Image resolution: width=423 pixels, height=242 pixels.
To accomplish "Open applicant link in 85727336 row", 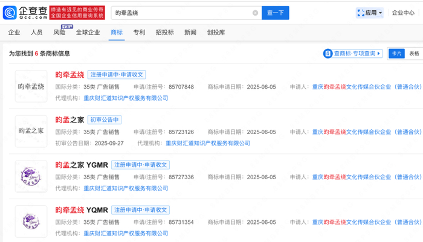I will [x=367, y=177].
